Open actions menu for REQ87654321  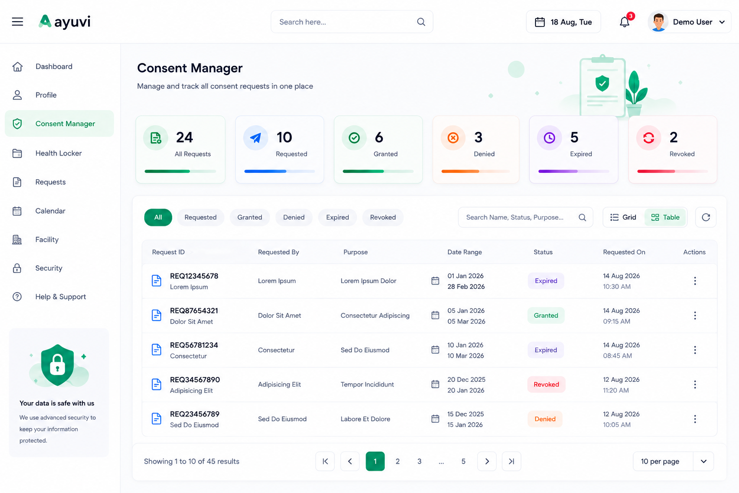click(695, 315)
